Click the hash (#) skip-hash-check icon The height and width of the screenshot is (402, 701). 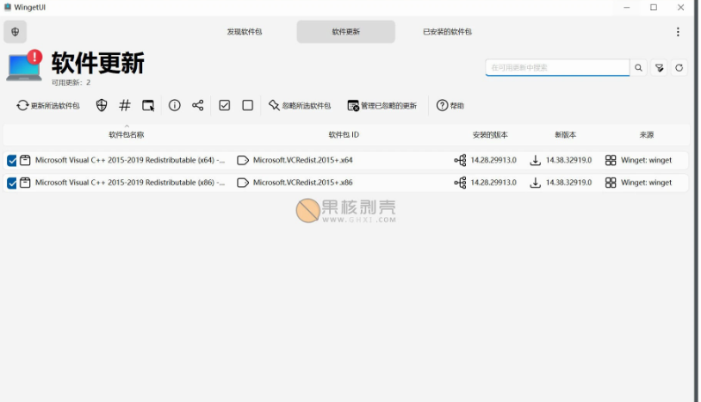click(125, 105)
